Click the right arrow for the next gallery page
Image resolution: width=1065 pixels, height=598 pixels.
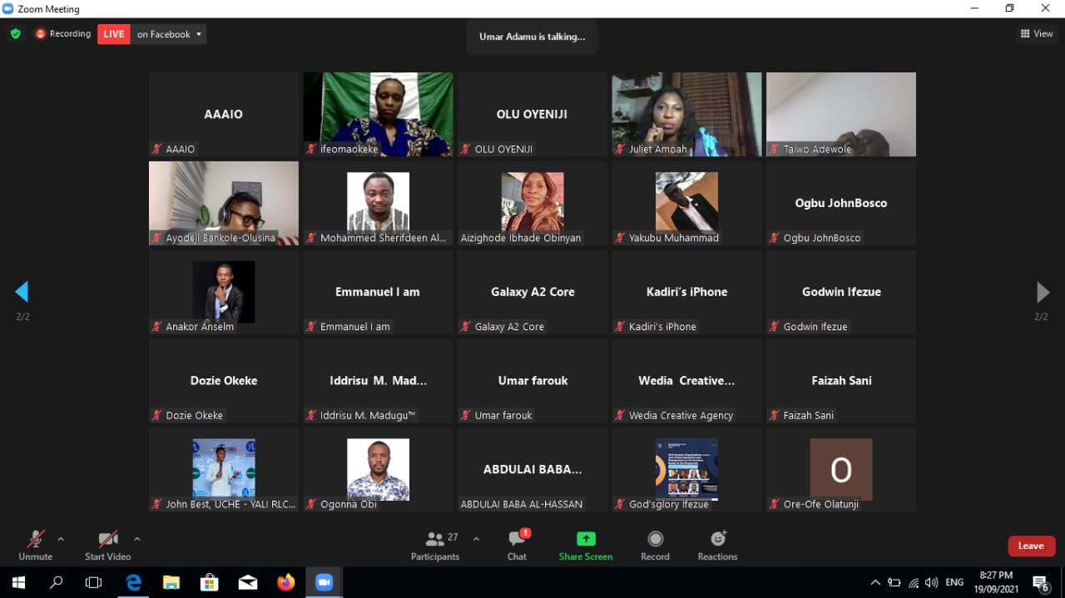[1042, 292]
